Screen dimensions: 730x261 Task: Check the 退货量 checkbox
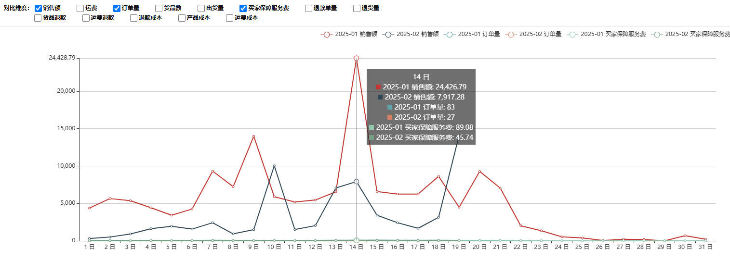point(357,8)
